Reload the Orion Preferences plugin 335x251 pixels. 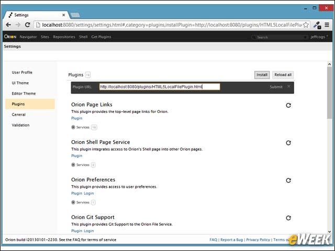point(288,180)
